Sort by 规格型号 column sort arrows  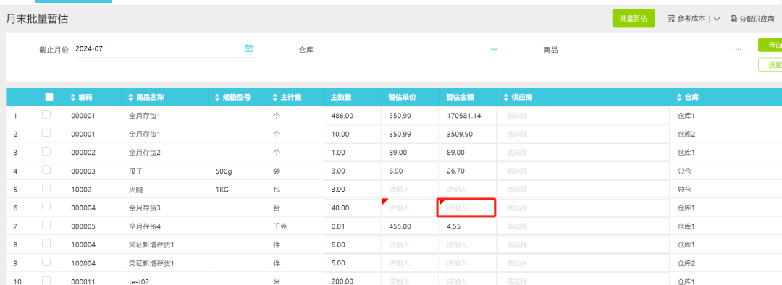pos(217,97)
